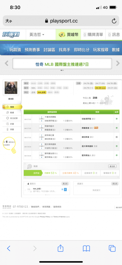Viewport: 122px width, 265px height.
Task: Open the 預測賽事 navigation item
Action: (x=32, y=50)
